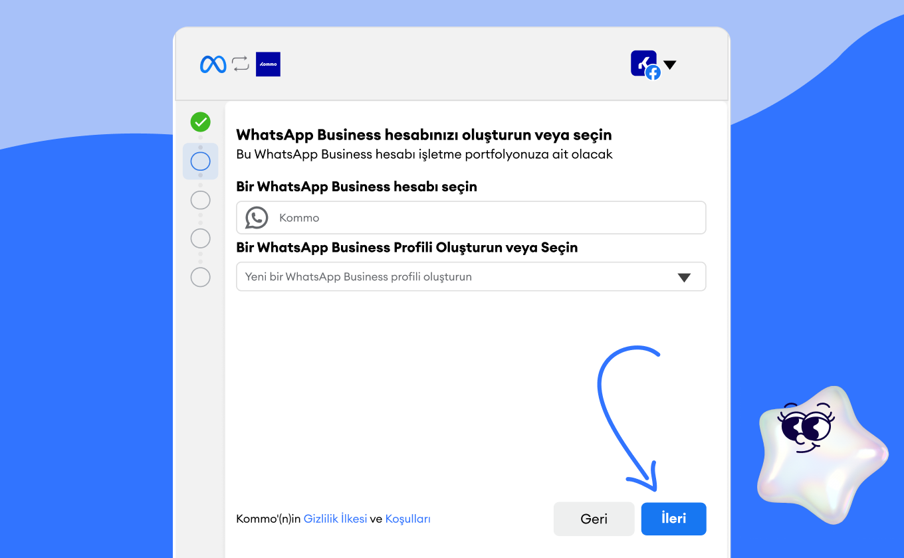Click 'Bir WhatsApp Business hesabı seçin' label

(x=357, y=187)
